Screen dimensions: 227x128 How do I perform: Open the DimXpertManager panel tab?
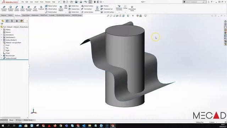pos(17,21)
